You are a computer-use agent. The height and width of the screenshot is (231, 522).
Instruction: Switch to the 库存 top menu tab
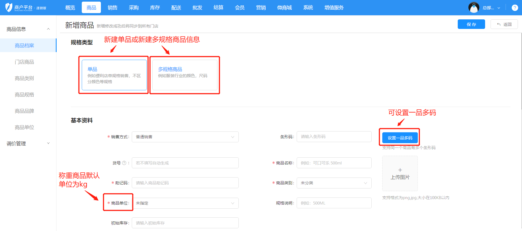coord(155,8)
